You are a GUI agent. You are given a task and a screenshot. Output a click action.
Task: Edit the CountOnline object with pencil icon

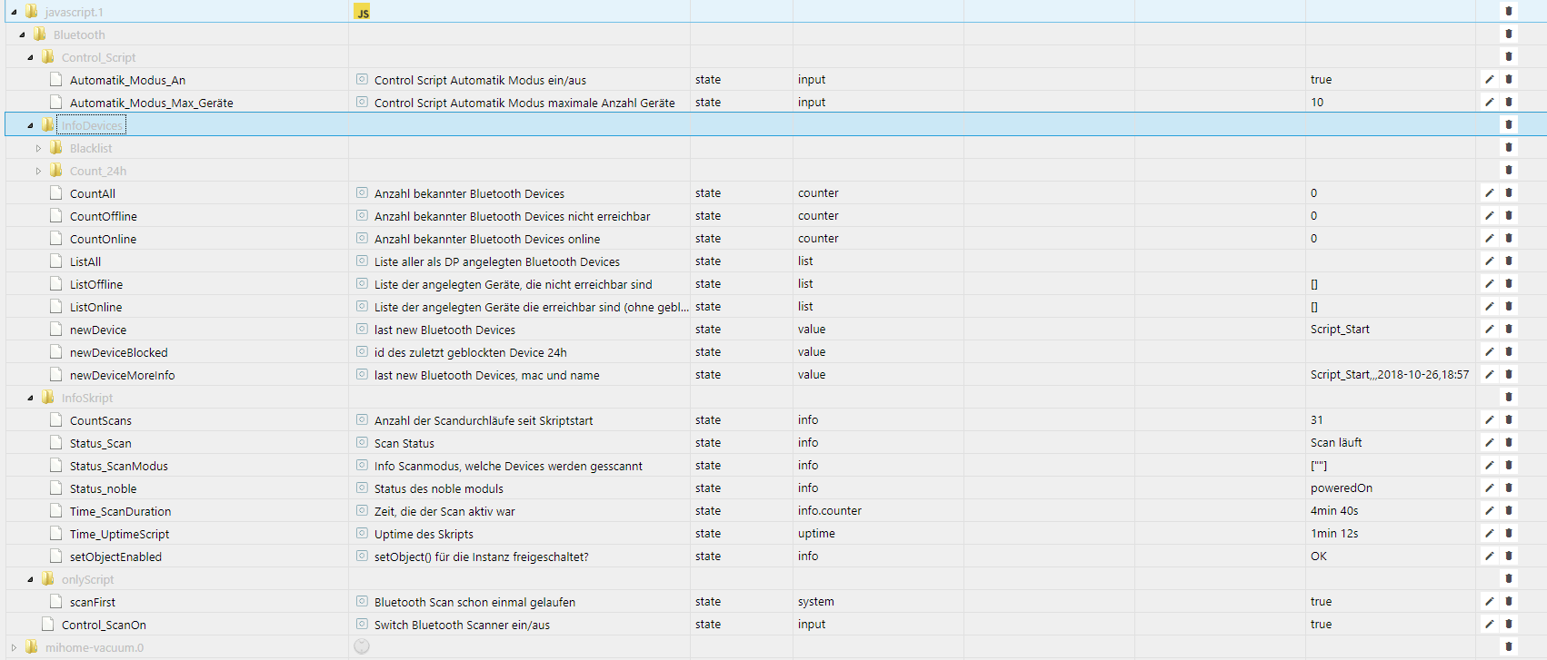(1489, 239)
